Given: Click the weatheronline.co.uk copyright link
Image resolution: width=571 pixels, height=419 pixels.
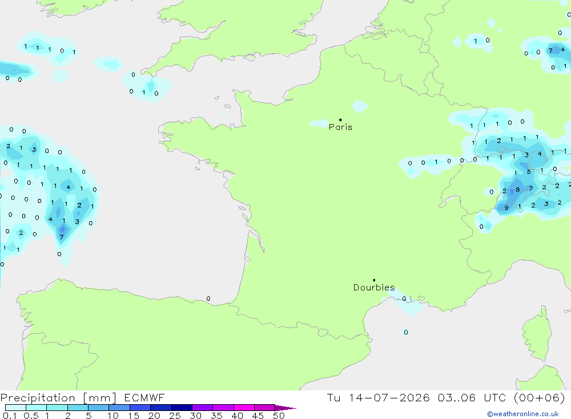Looking at the screenshot, I should pos(523,414).
